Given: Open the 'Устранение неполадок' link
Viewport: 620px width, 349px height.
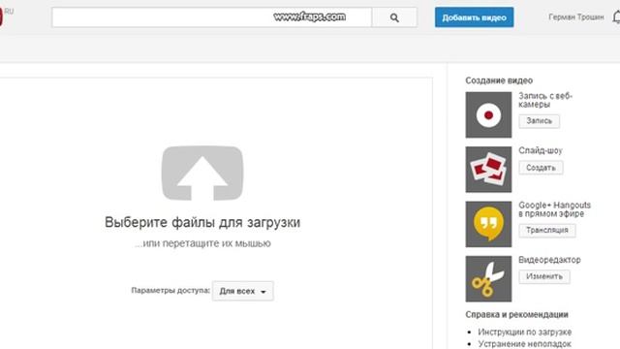Looking at the screenshot, I should 524,343.
